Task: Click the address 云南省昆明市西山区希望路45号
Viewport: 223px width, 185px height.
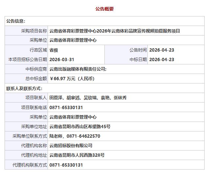Action: pyautogui.click(x=80, y=127)
